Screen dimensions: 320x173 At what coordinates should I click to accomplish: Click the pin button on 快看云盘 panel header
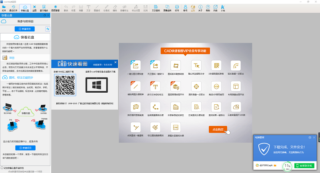coord(44,15)
